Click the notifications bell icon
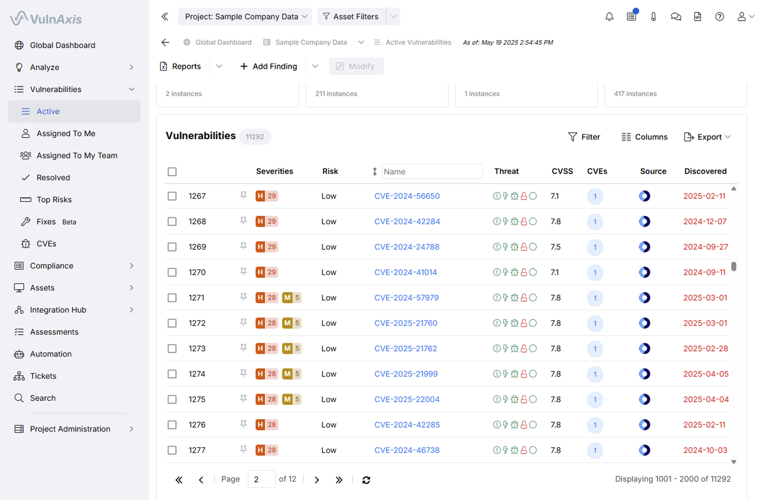Screen dimensions: 765x500 pos(609,16)
